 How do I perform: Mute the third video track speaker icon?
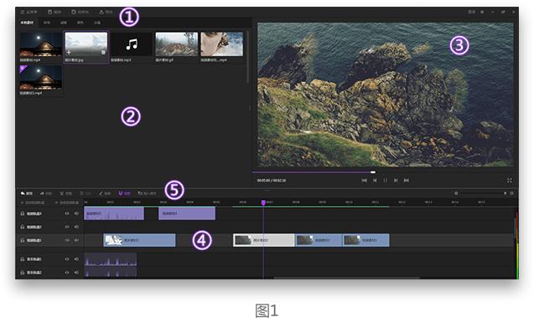pos(76,240)
